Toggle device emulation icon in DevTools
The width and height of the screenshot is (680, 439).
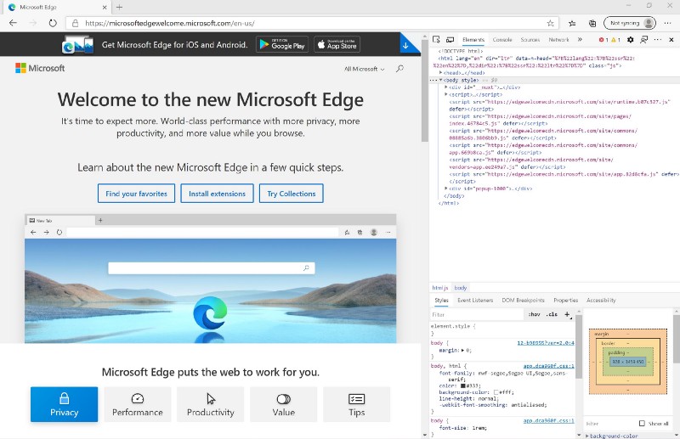(448, 40)
